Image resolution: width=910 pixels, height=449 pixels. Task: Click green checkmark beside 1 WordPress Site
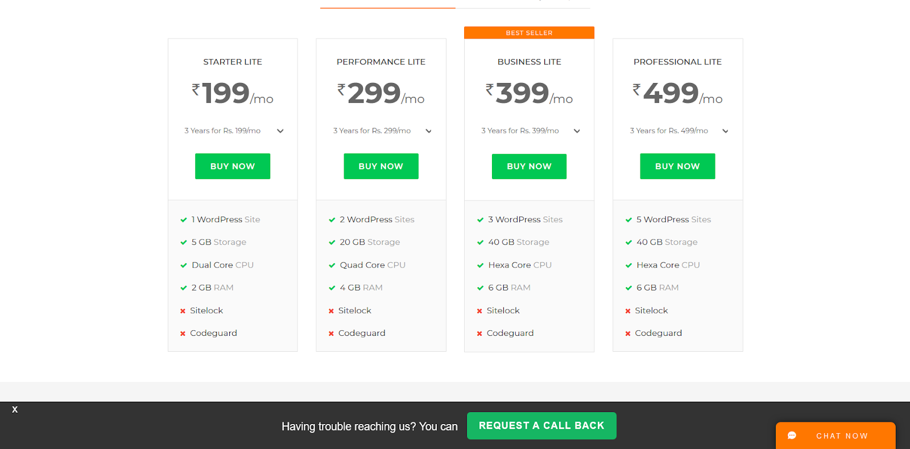point(184,220)
